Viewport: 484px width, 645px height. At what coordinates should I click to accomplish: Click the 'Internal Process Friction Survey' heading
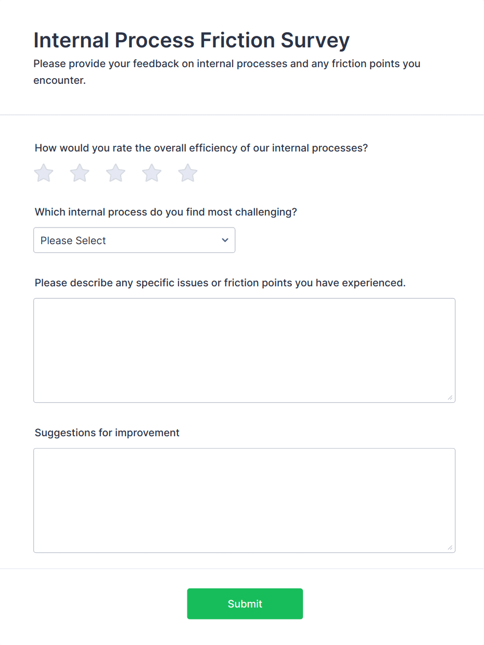pos(192,40)
